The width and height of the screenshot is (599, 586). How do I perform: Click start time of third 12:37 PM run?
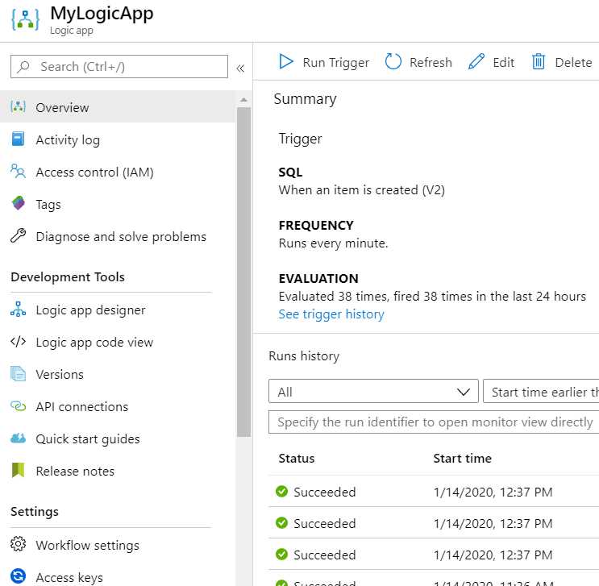pos(493,555)
